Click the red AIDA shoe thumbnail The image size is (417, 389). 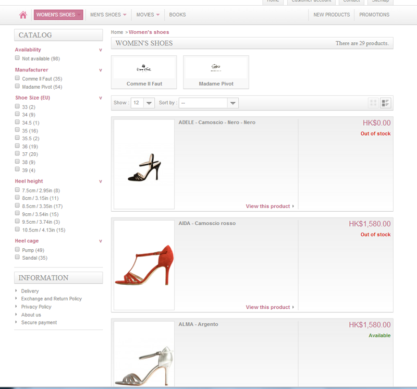[144, 265]
